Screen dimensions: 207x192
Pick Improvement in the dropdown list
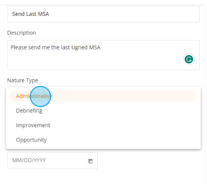(33, 125)
